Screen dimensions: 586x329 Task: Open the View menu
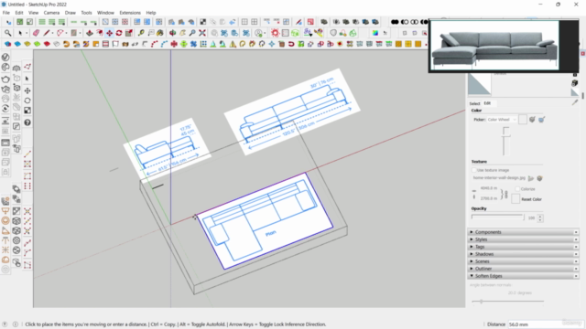(x=33, y=13)
